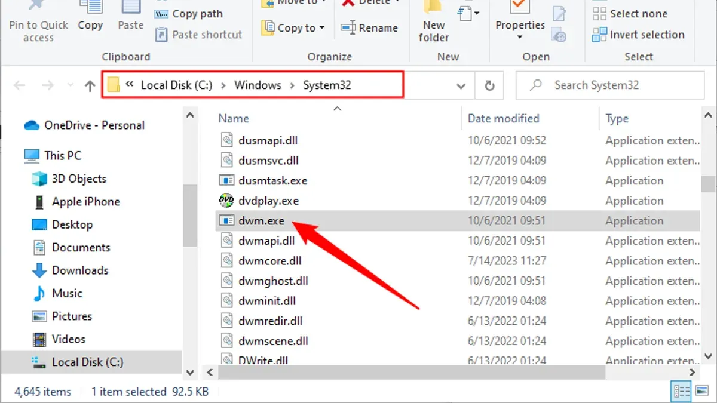Refresh the System32 folder view
The height and width of the screenshot is (403, 717).
(489, 86)
